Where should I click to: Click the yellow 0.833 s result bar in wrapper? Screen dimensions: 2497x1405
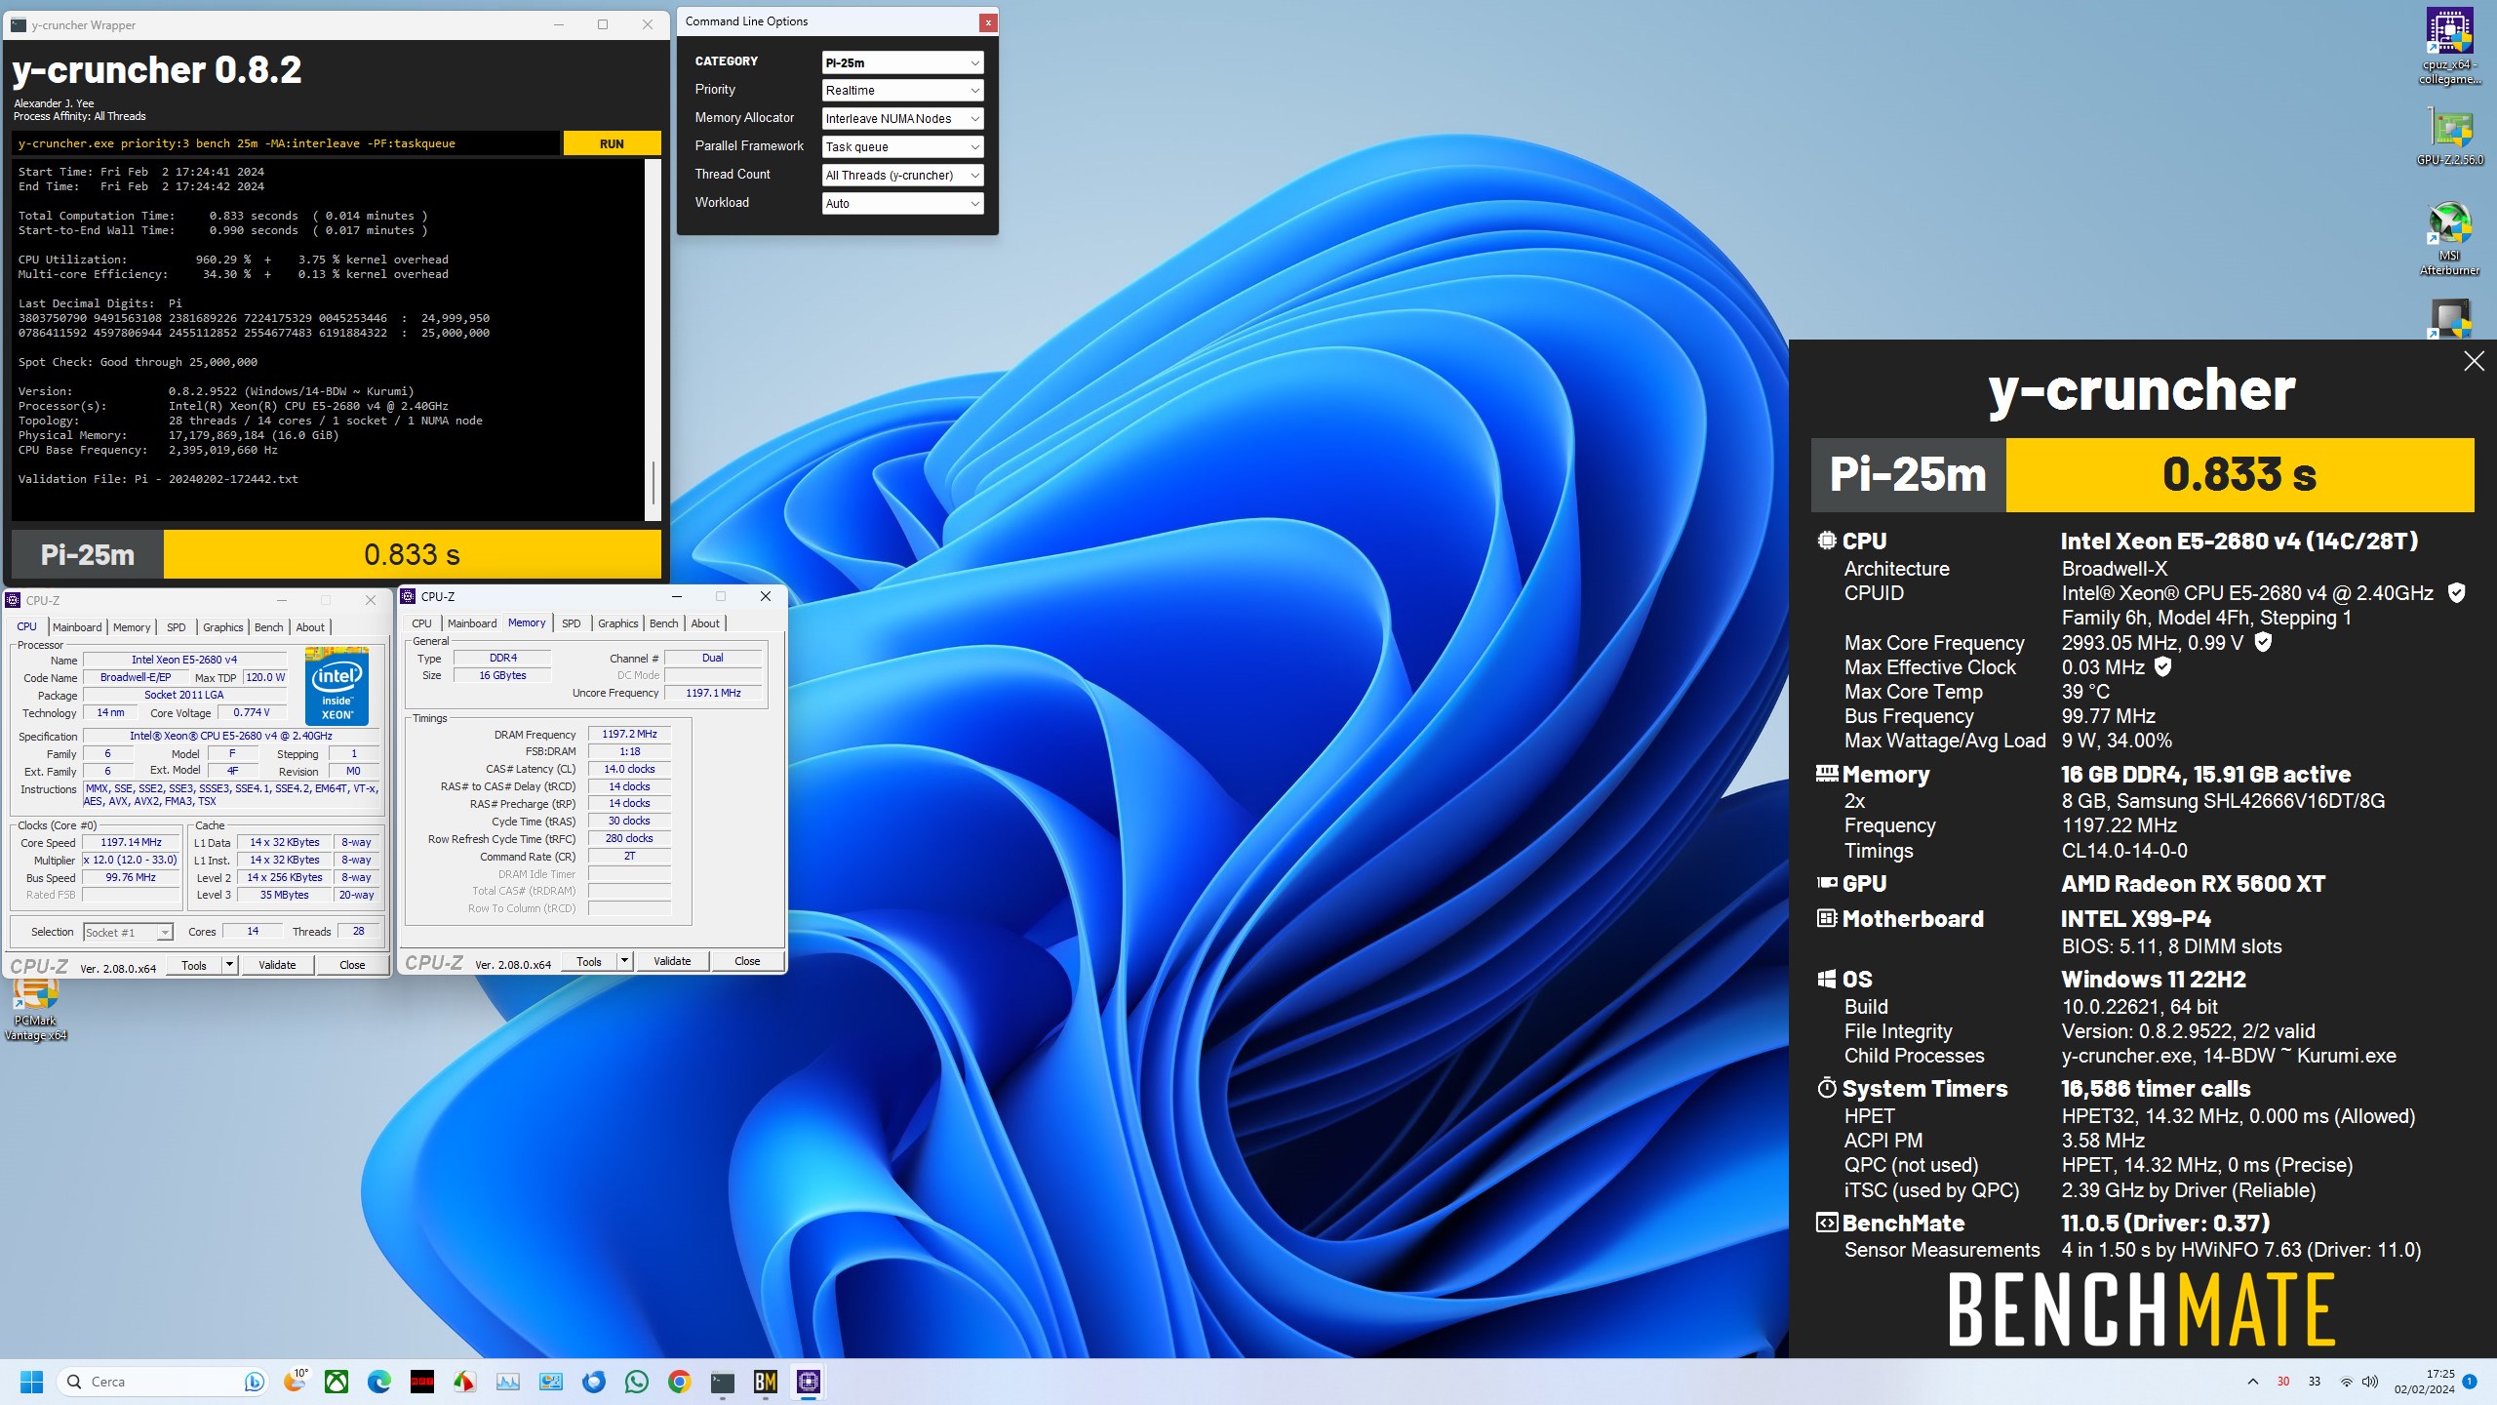pos(412,554)
